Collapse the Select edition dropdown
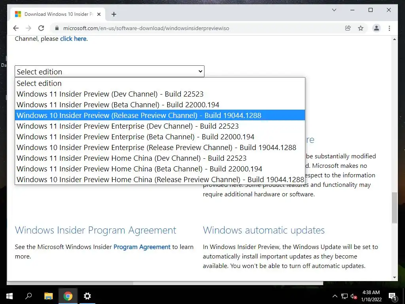Image resolution: width=405 pixels, height=304 pixels. pyautogui.click(x=110, y=72)
